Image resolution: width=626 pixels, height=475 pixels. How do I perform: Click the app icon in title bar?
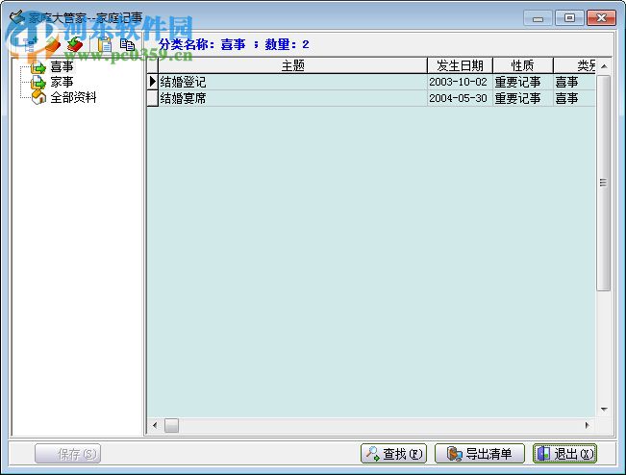coord(17,17)
